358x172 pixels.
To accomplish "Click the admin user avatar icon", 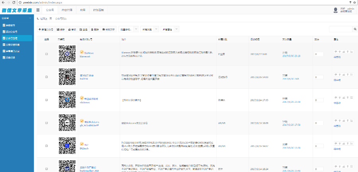I will 336,10.
